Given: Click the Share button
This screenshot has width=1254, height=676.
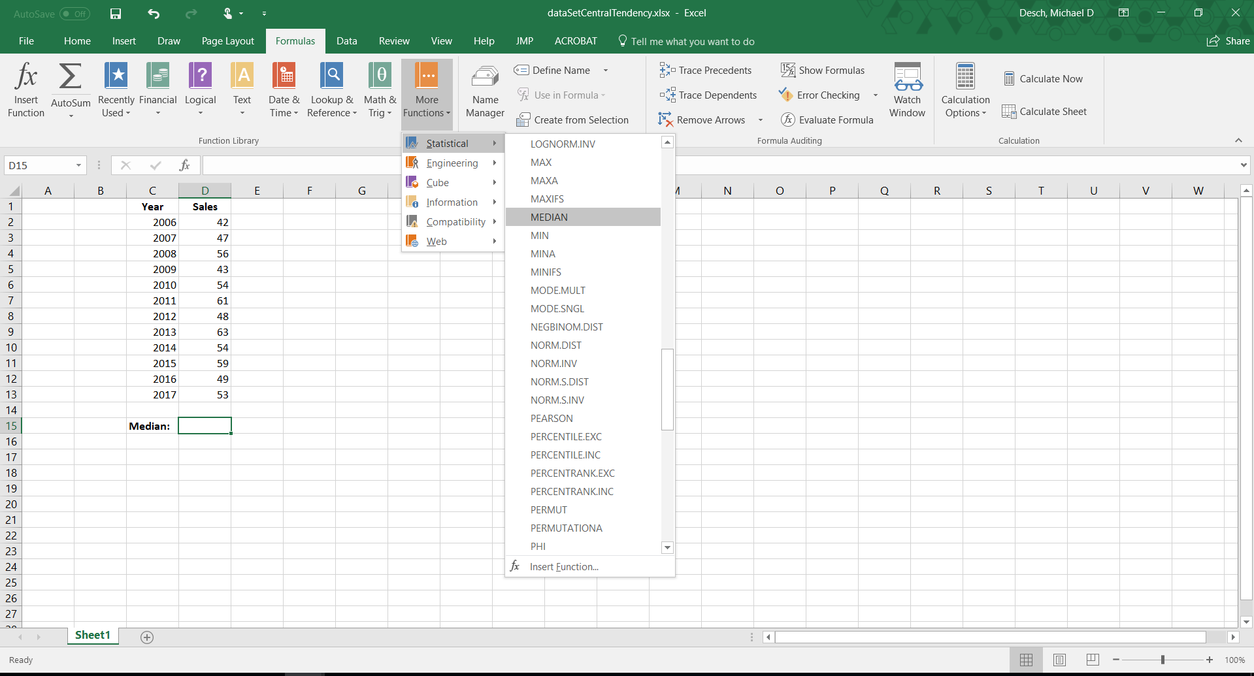Looking at the screenshot, I should click(1229, 41).
